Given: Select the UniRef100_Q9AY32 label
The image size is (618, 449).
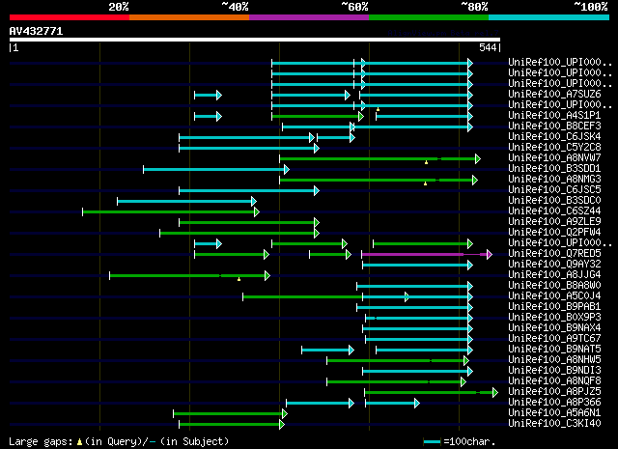Looking at the screenshot, I should [554, 265].
